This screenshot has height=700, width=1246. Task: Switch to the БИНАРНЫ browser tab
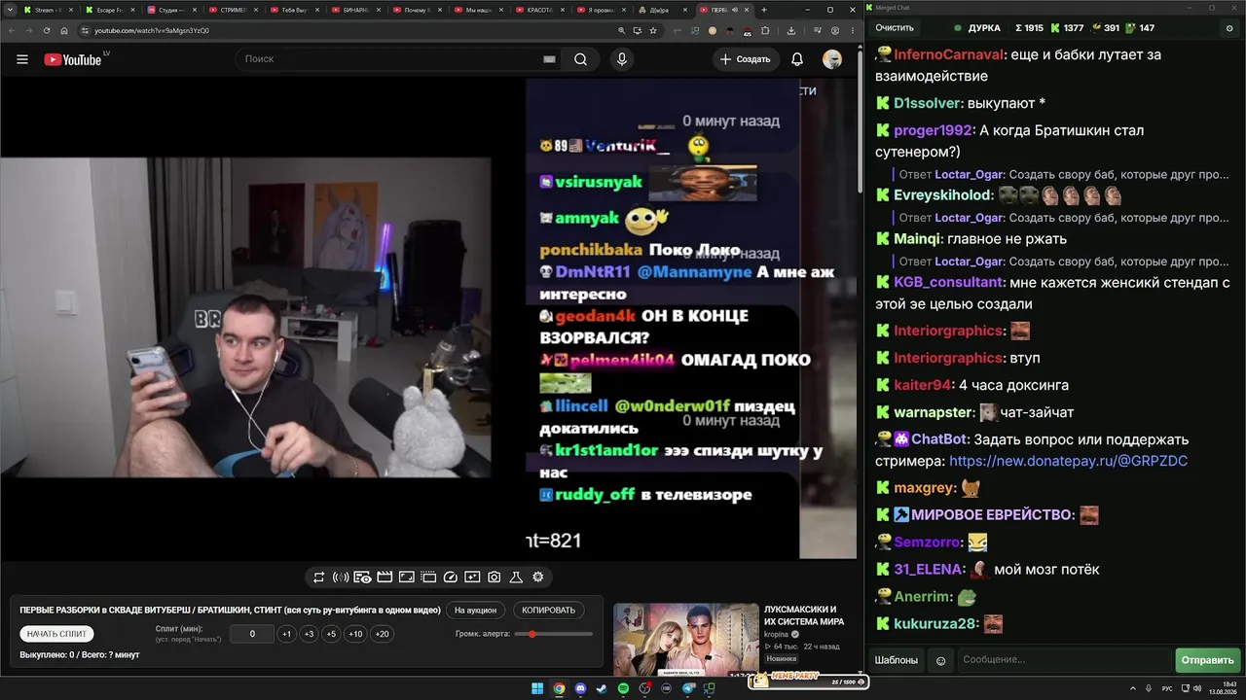355,10
